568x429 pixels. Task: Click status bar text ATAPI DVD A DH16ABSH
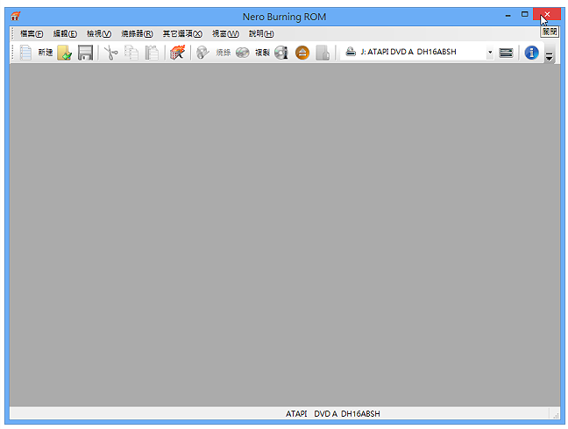[x=332, y=414]
